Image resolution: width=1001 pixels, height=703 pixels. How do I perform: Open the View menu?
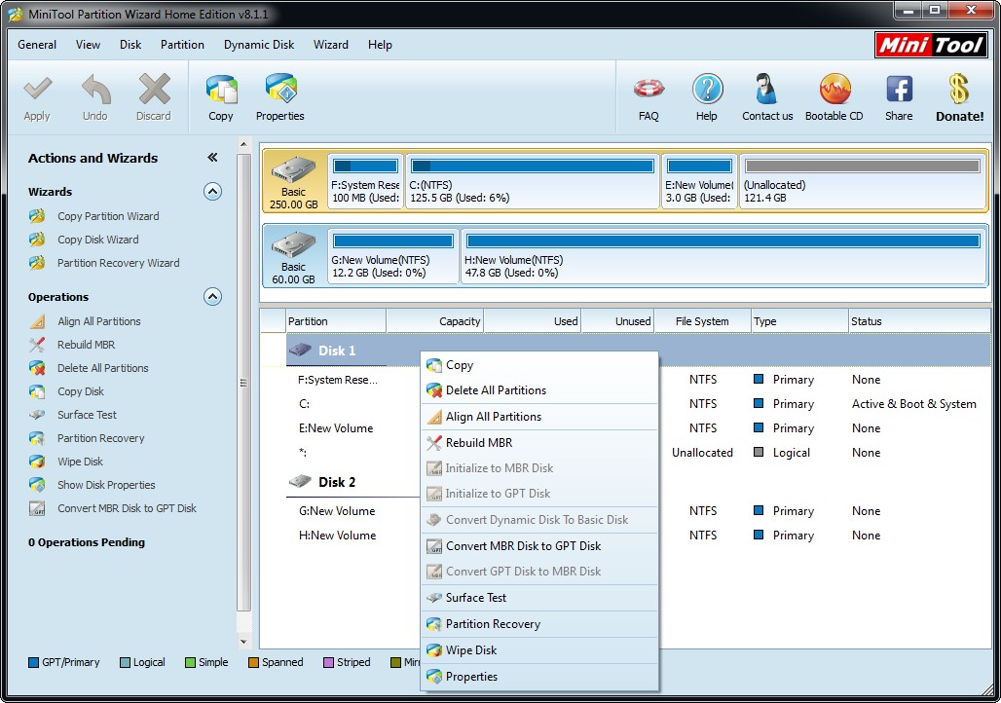click(88, 45)
